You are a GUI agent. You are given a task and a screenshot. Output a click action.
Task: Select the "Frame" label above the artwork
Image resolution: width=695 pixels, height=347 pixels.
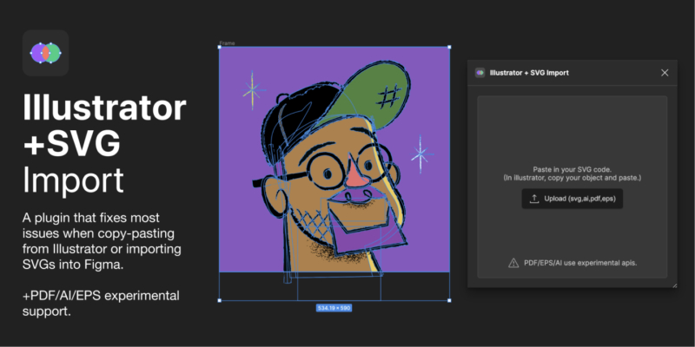pyautogui.click(x=227, y=43)
